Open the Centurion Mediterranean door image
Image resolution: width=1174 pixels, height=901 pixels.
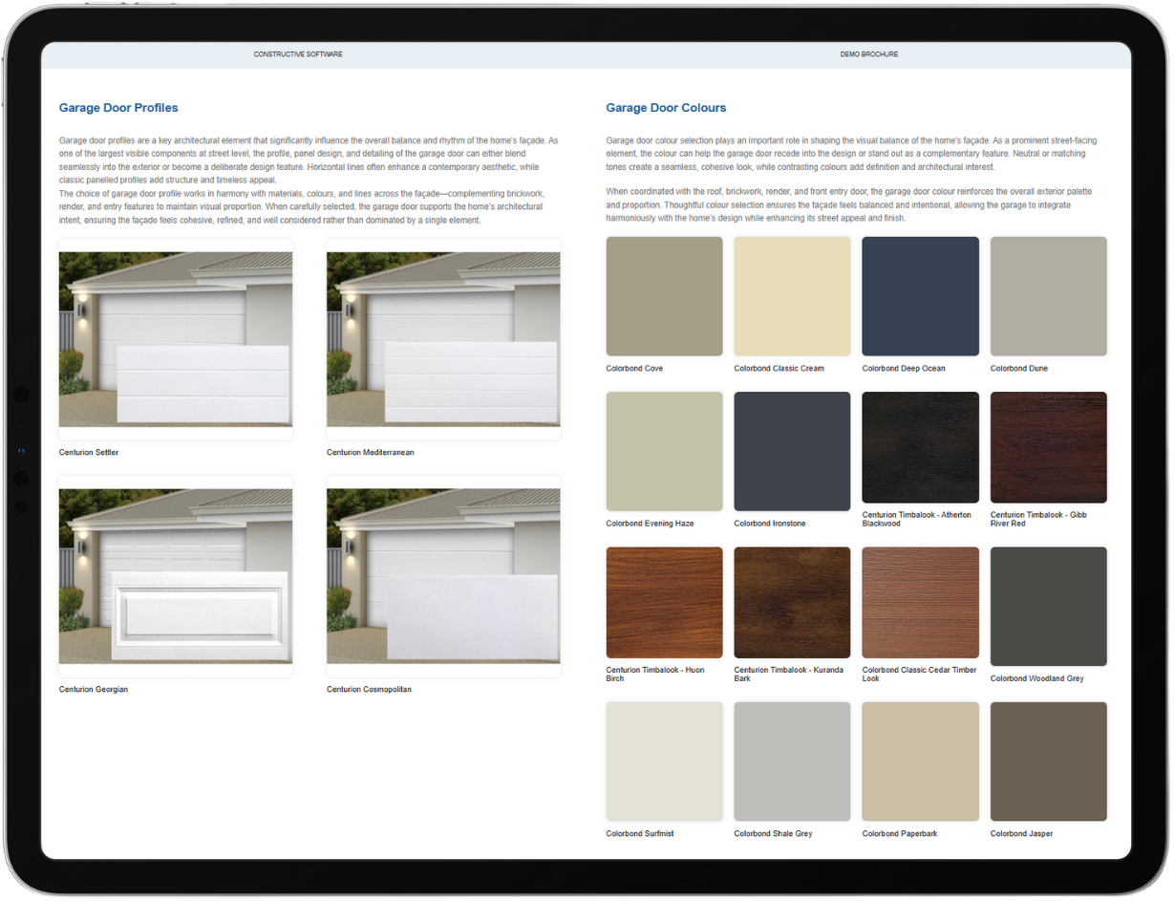(x=443, y=339)
